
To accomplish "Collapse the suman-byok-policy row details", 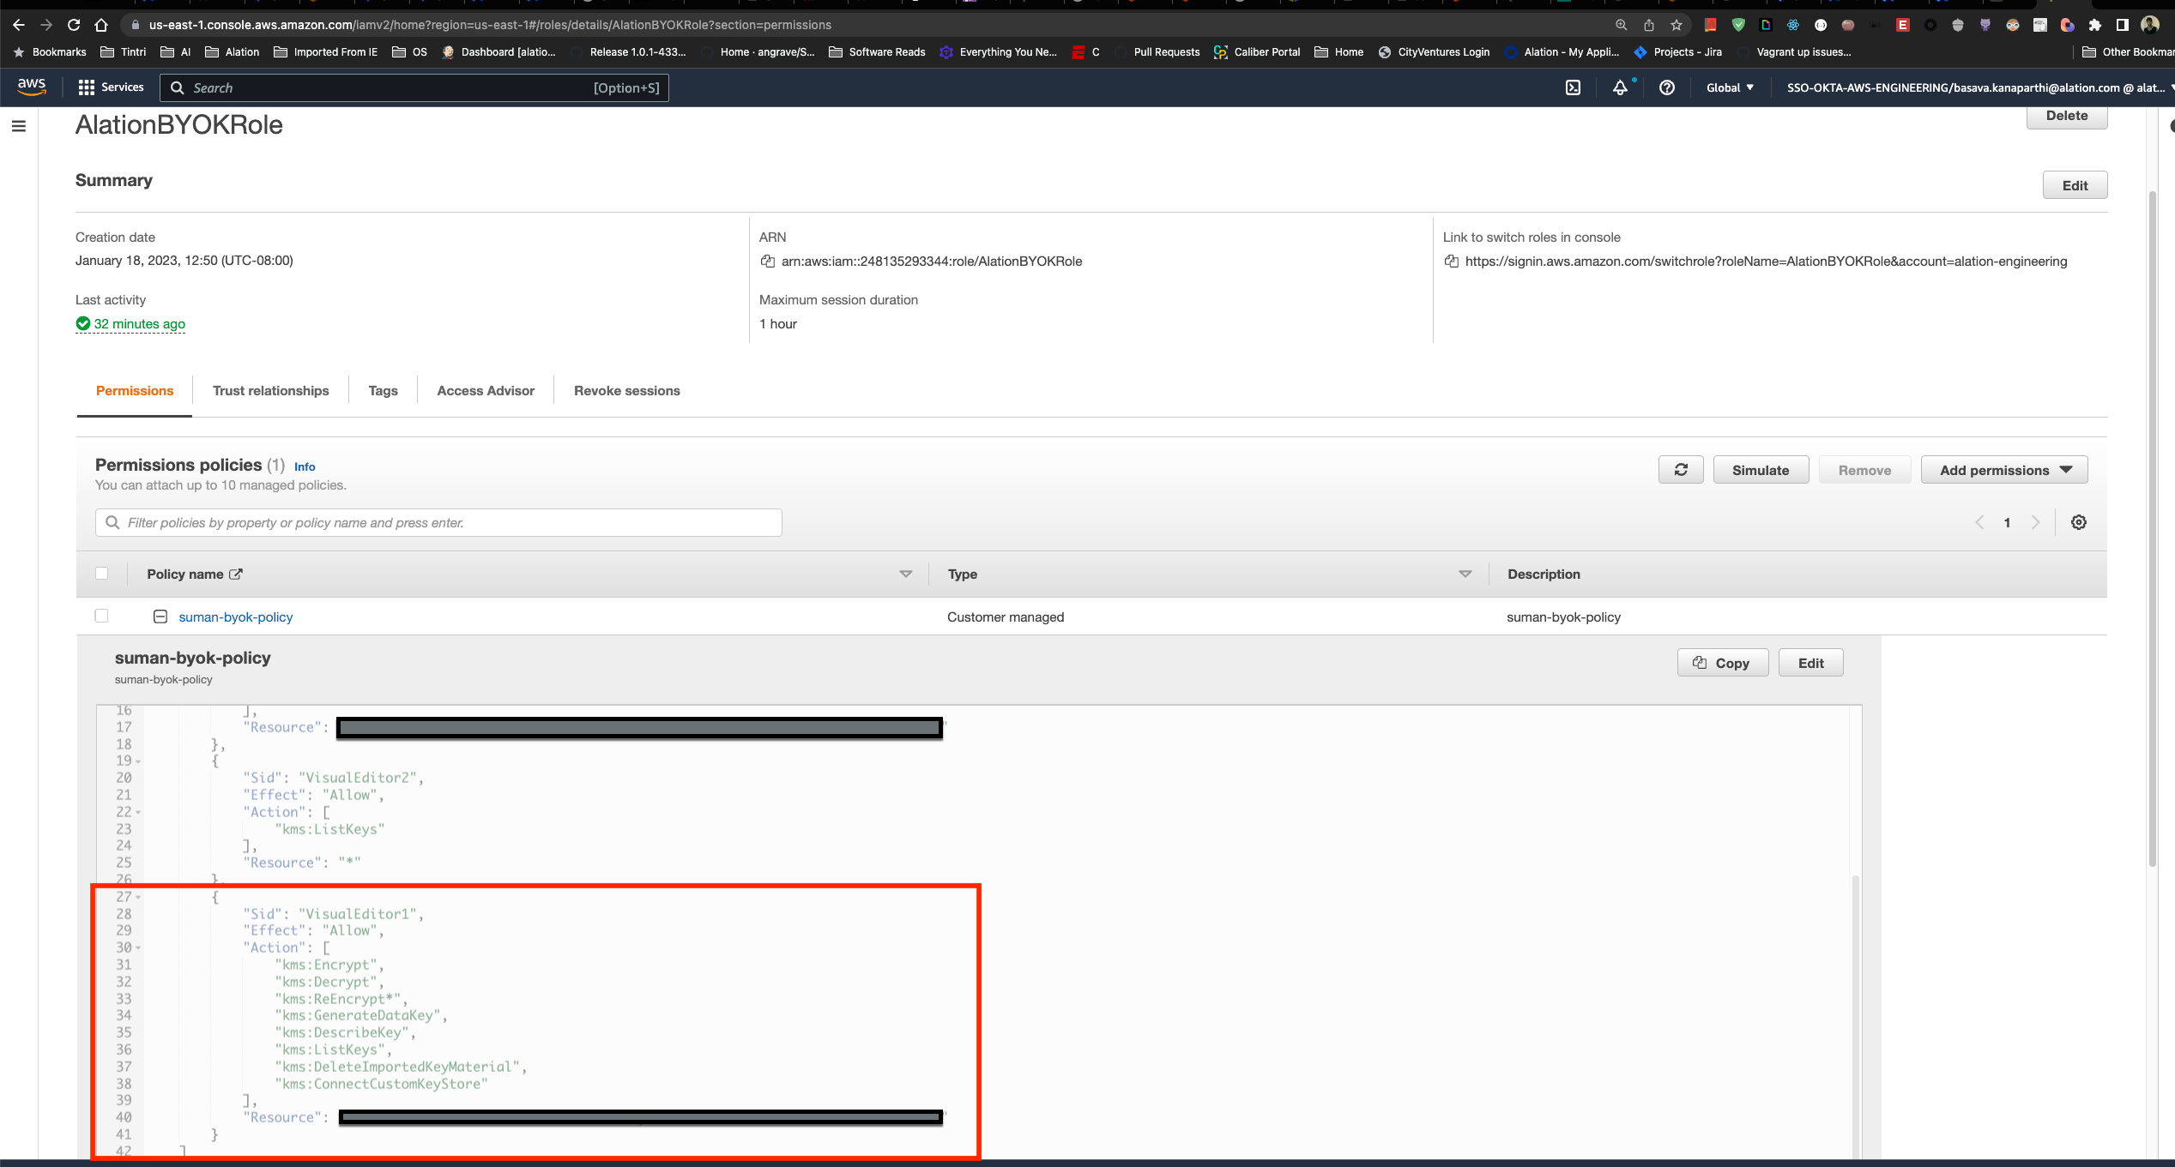I will click(160, 617).
